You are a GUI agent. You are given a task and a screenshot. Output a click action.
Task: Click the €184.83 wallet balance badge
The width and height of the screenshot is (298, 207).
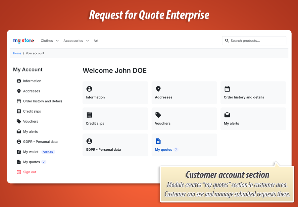tap(48, 152)
